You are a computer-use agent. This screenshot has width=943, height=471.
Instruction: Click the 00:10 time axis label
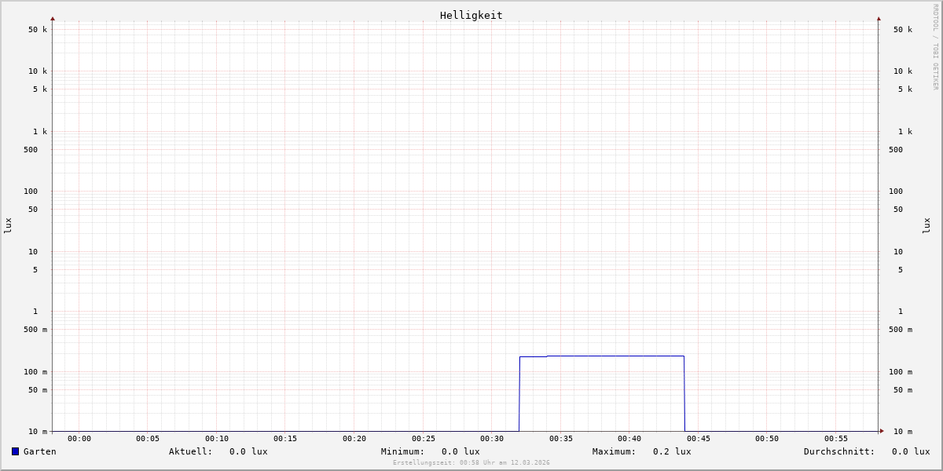(217, 439)
